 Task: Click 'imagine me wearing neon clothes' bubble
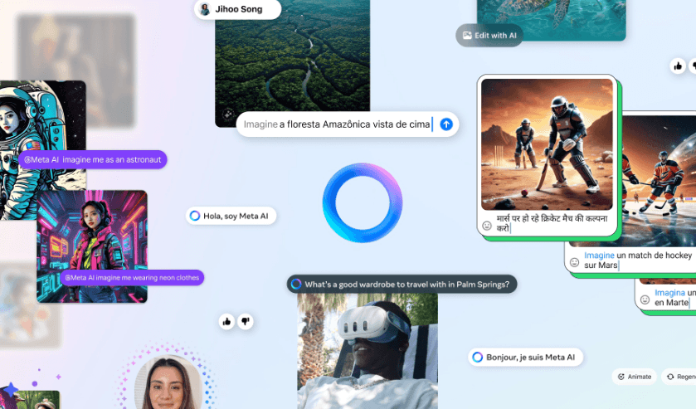coord(132,278)
